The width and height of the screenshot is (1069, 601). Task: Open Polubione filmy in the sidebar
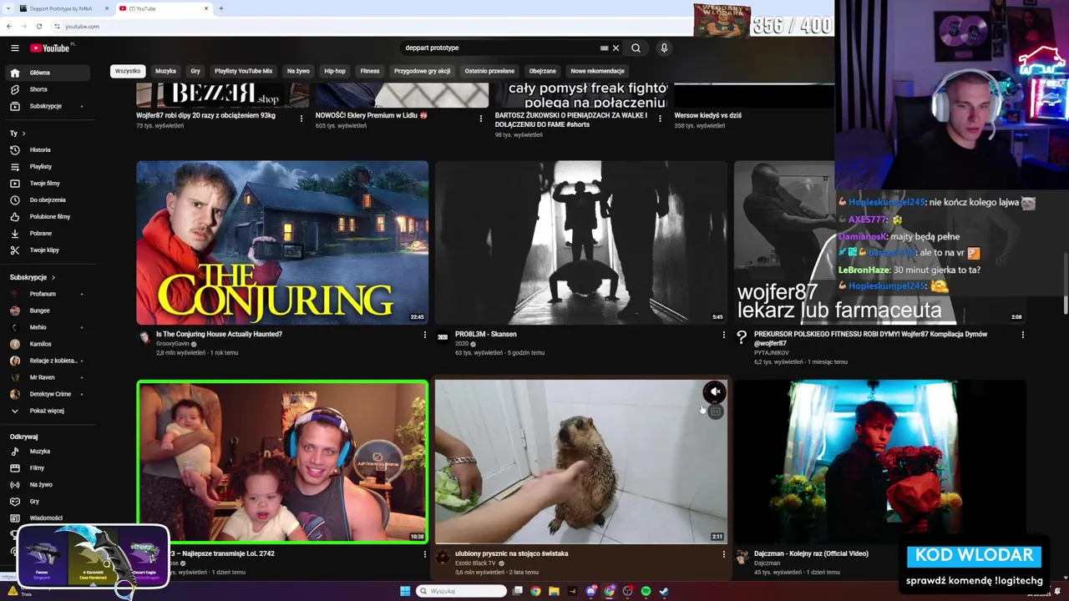coord(48,217)
